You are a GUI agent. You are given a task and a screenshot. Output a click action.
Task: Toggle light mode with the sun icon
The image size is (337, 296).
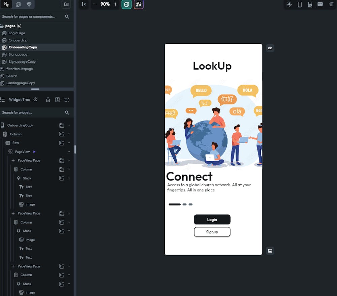pos(289,4)
